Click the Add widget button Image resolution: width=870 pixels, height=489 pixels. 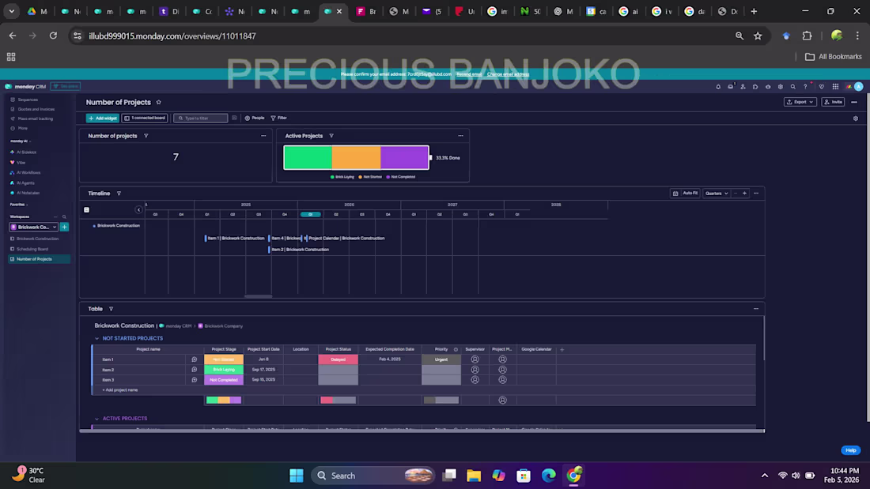point(103,118)
